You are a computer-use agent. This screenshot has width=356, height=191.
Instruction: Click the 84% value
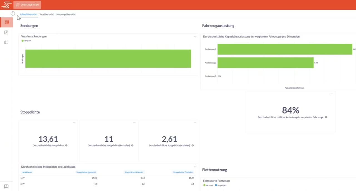291,110
